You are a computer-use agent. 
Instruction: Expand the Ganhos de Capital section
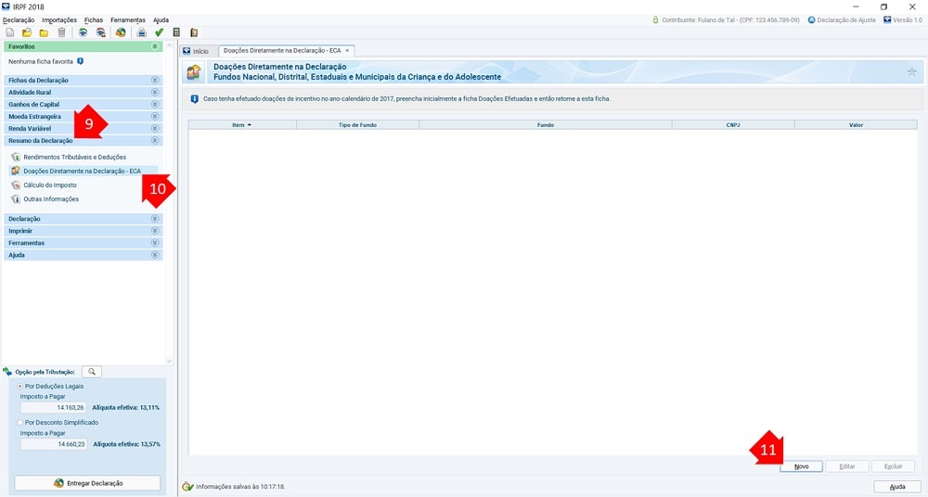coord(155,105)
